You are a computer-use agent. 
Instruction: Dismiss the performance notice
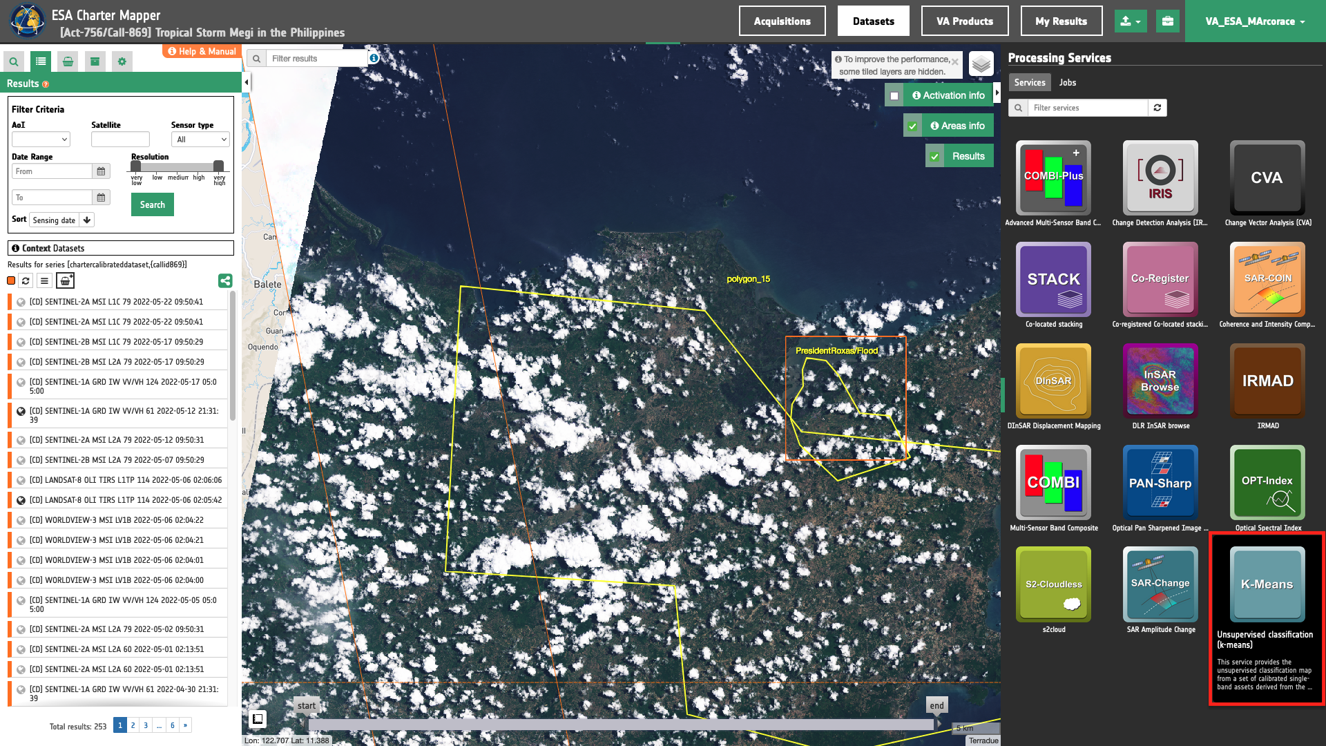point(955,62)
